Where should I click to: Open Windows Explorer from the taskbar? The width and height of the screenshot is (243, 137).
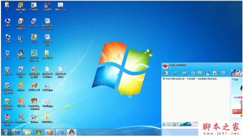[x=28, y=133]
